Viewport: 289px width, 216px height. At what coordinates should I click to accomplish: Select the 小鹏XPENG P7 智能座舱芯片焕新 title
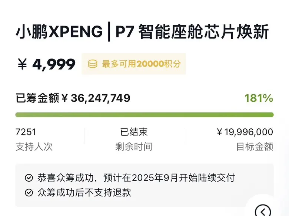[142, 31]
